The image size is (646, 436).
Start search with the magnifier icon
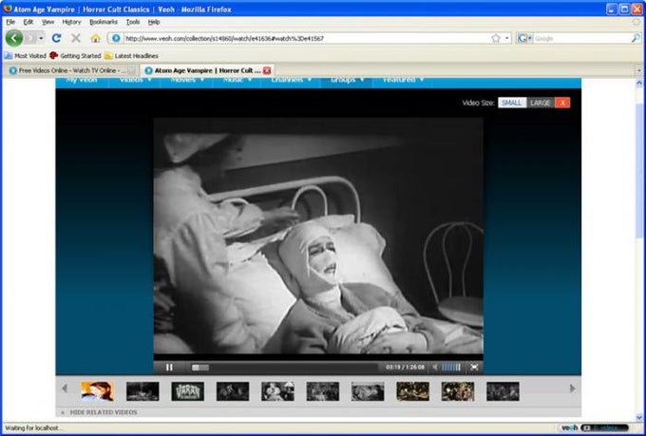tap(636, 38)
